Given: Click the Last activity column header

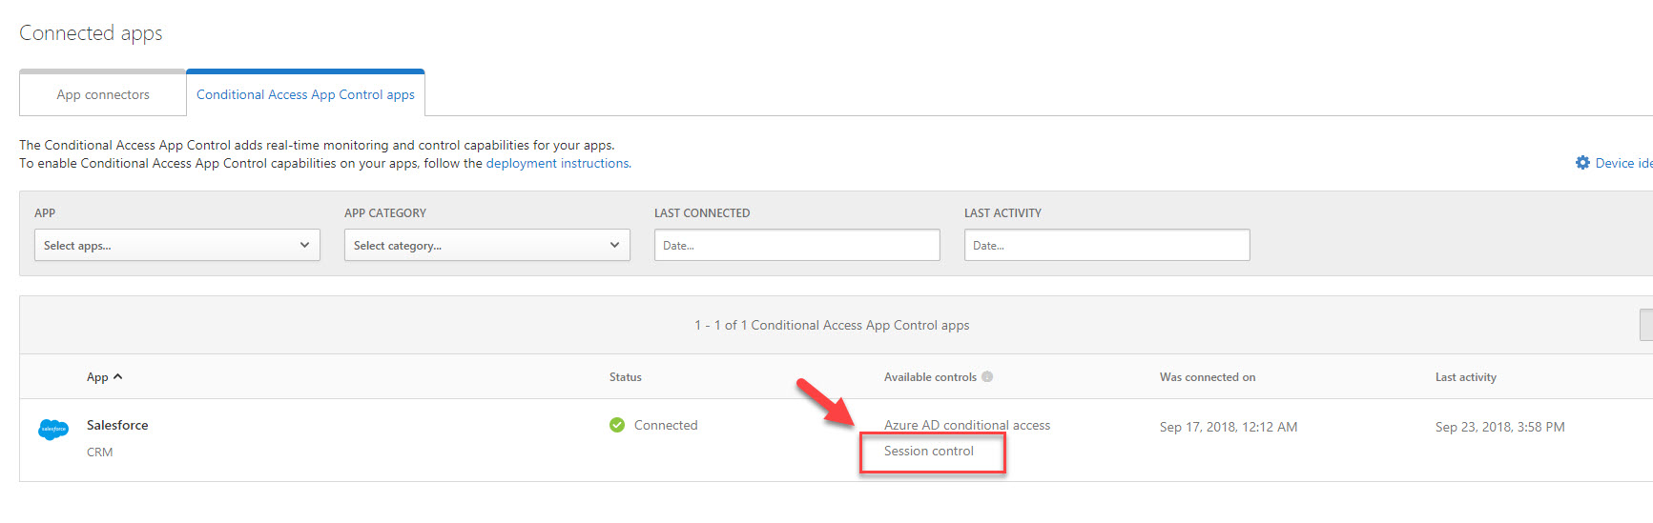Looking at the screenshot, I should [1466, 377].
